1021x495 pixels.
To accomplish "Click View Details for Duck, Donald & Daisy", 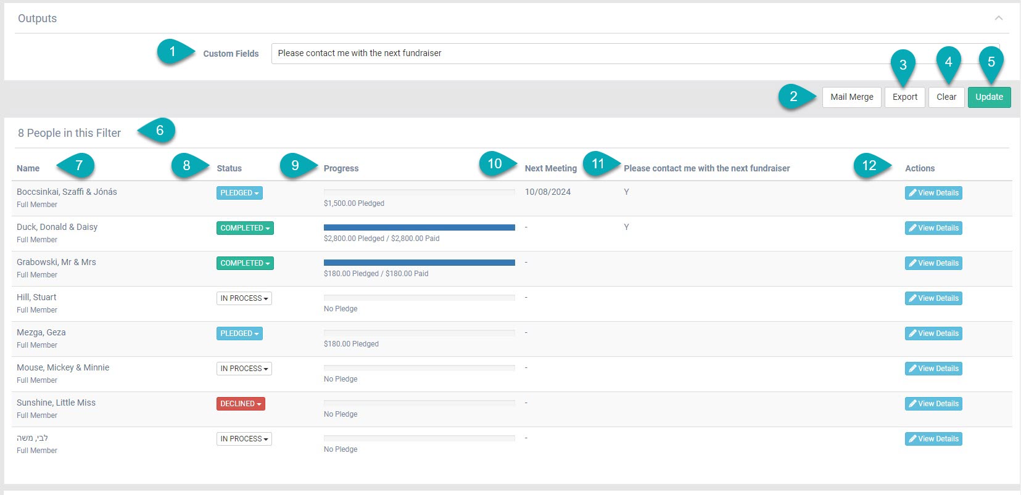I will pyautogui.click(x=933, y=228).
